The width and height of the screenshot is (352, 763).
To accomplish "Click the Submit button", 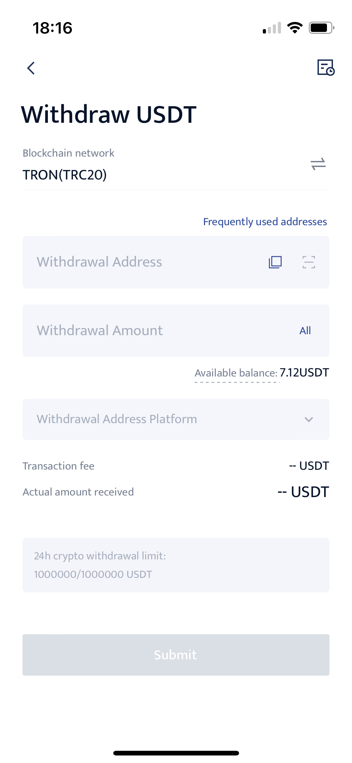I will [176, 655].
